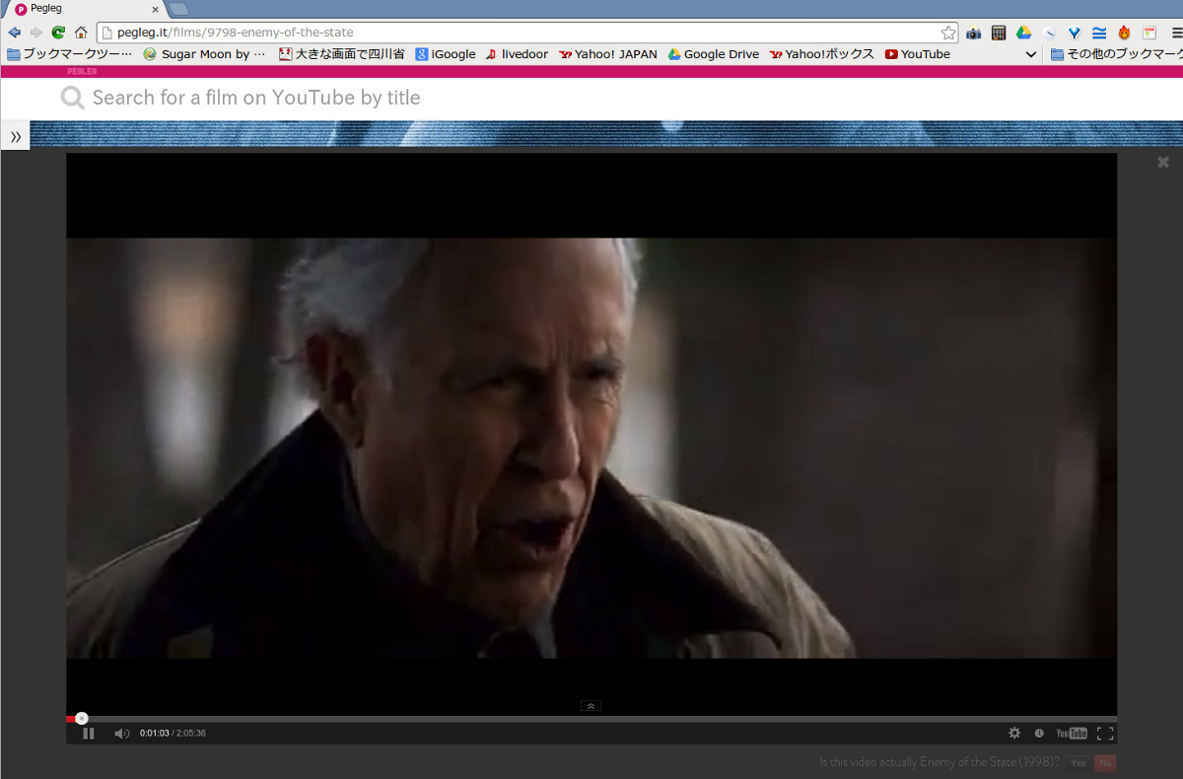Select the Pegleg browser tab
The width and height of the screenshot is (1183, 779).
(87, 9)
